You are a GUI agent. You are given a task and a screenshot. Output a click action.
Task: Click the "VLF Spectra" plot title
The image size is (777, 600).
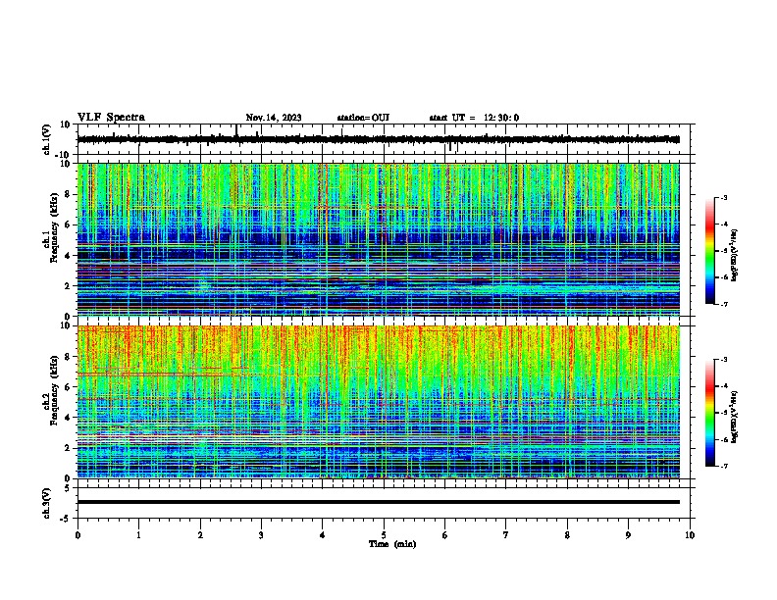pyautogui.click(x=111, y=118)
